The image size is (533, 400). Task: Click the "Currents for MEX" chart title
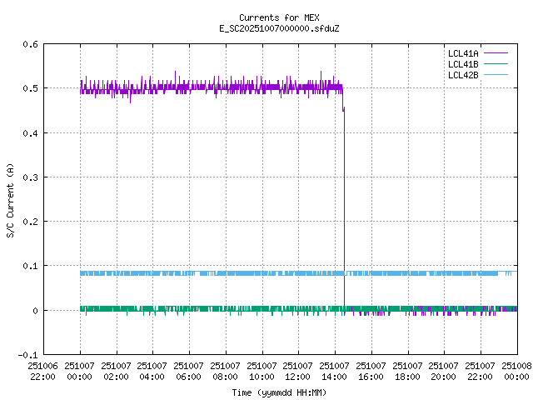pyautogui.click(x=266, y=17)
